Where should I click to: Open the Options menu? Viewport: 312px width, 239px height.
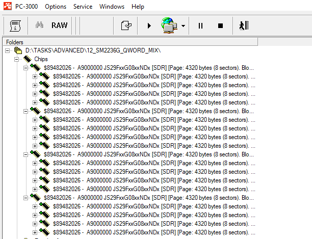click(56, 7)
